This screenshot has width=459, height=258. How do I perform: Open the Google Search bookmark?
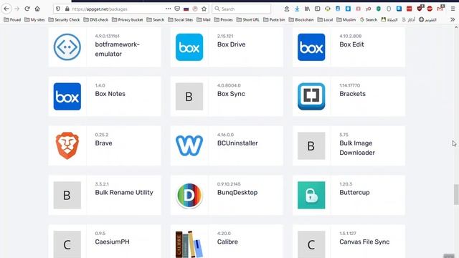[x=369, y=19]
